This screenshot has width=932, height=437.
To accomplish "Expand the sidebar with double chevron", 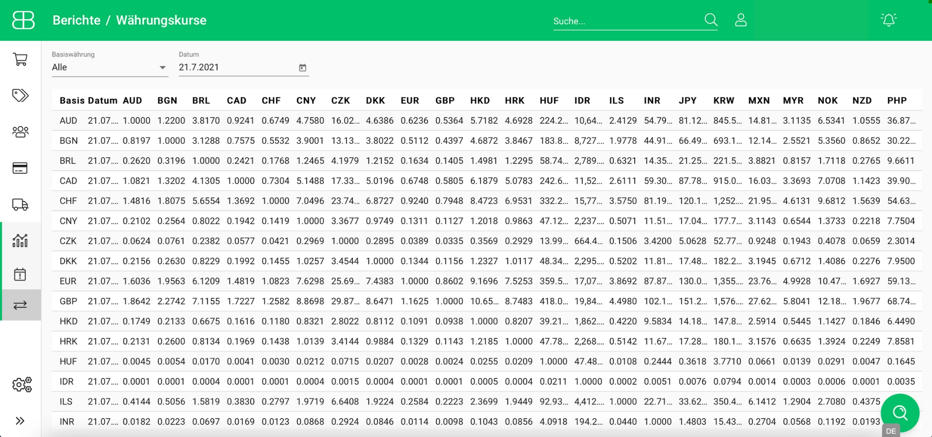I will click(20, 421).
